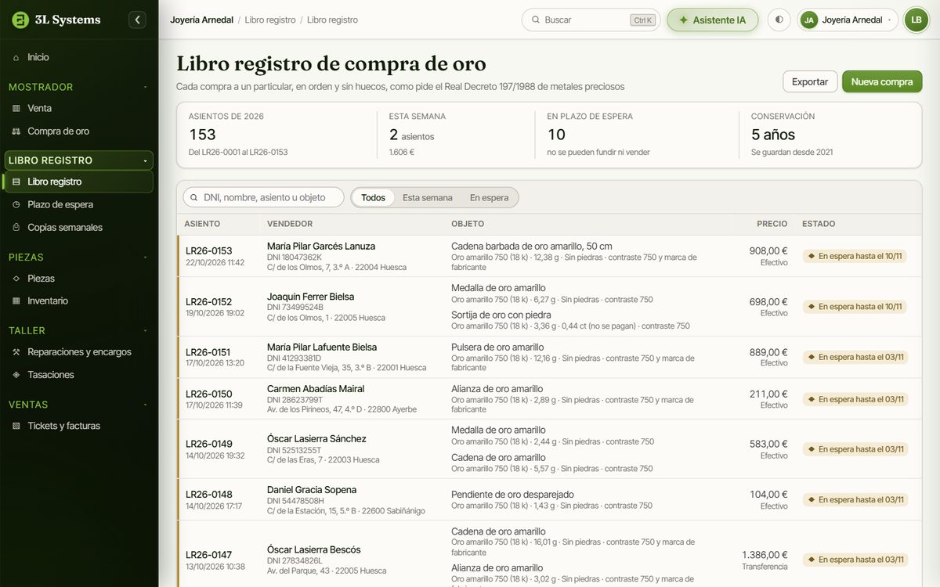Click the DNI, nombre, asiento filter field
Image resolution: width=940 pixels, height=587 pixels.
click(263, 197)
